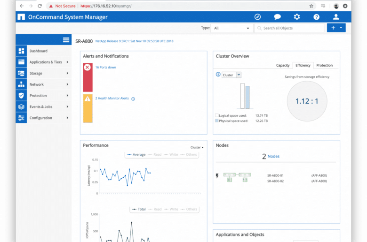Viewport: 367px width, 242px height.
Task: Open the browser profile avatar
Action: [336, 6]
